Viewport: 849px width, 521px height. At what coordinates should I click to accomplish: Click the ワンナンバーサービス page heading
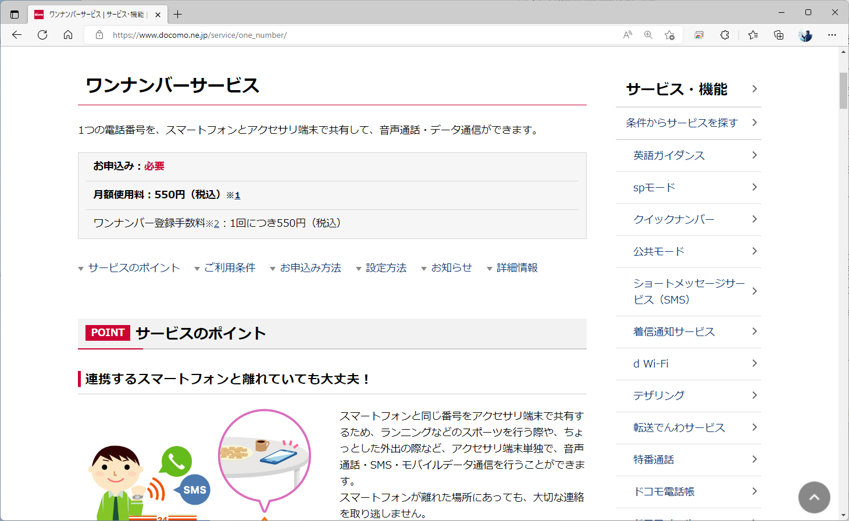[172, 85]
